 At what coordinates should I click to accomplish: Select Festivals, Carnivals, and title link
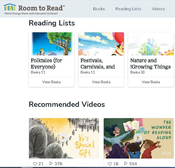pos(98,64)
